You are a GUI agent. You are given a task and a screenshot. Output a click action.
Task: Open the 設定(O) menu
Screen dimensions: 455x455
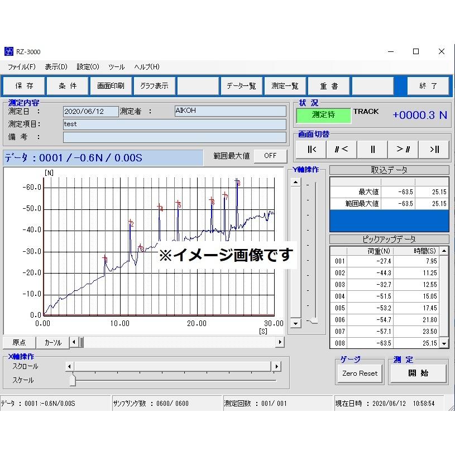coord(88,66)
